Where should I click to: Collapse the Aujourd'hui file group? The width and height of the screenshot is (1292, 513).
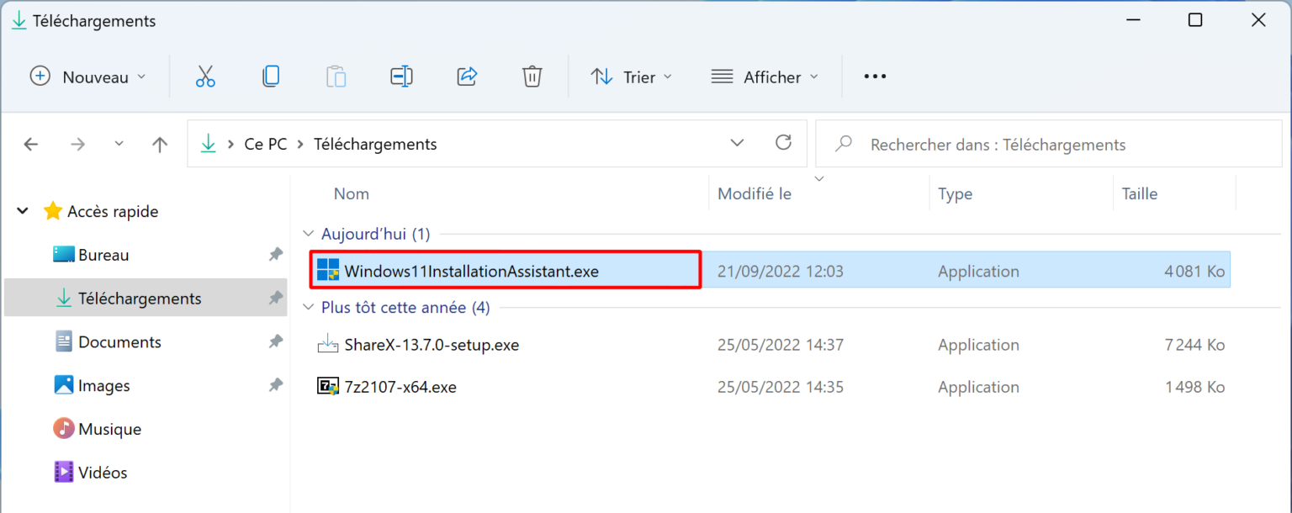(308, 234)
